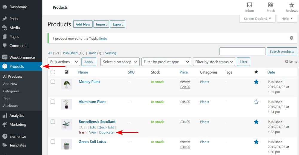The image size is (299, 155).
Task: Toggle featured star for Boncellensis Secullant
Action: pyautogui.click(x=256, y=122)
